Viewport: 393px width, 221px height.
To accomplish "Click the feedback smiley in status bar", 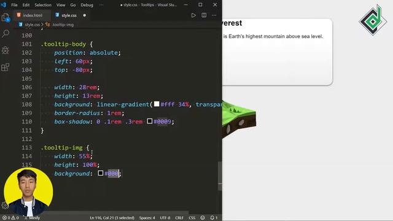I will tap(203, 218).
